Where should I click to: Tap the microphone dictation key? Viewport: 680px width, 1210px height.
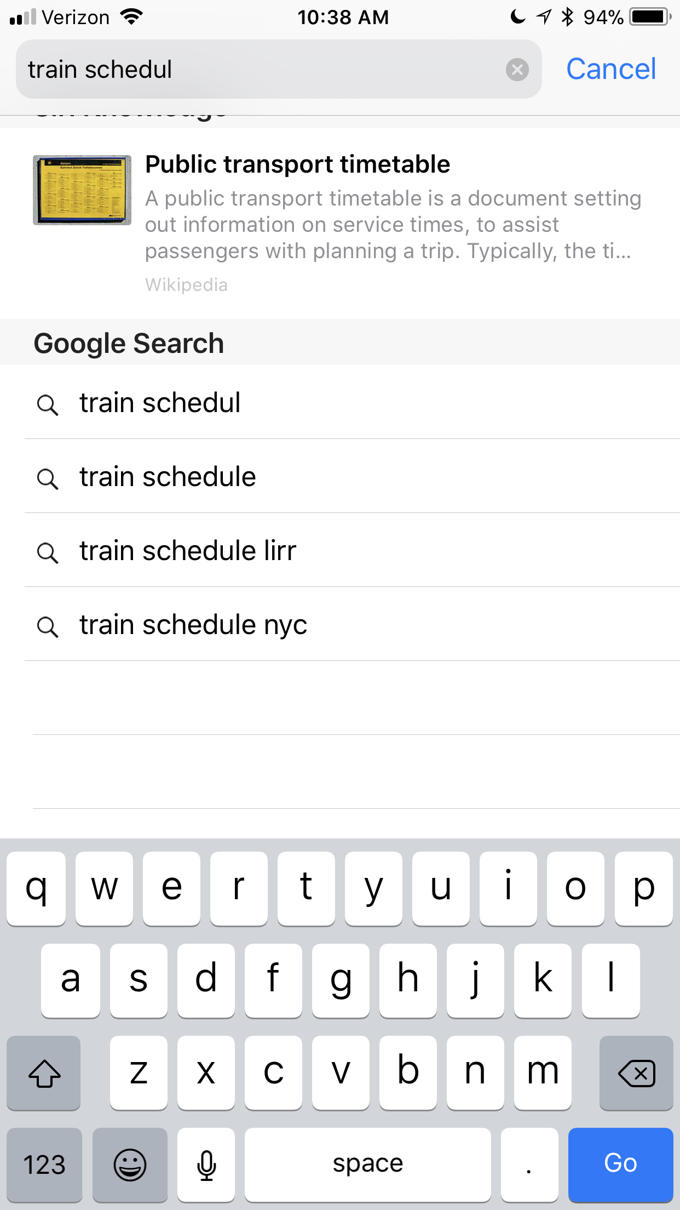(206, 1164)
